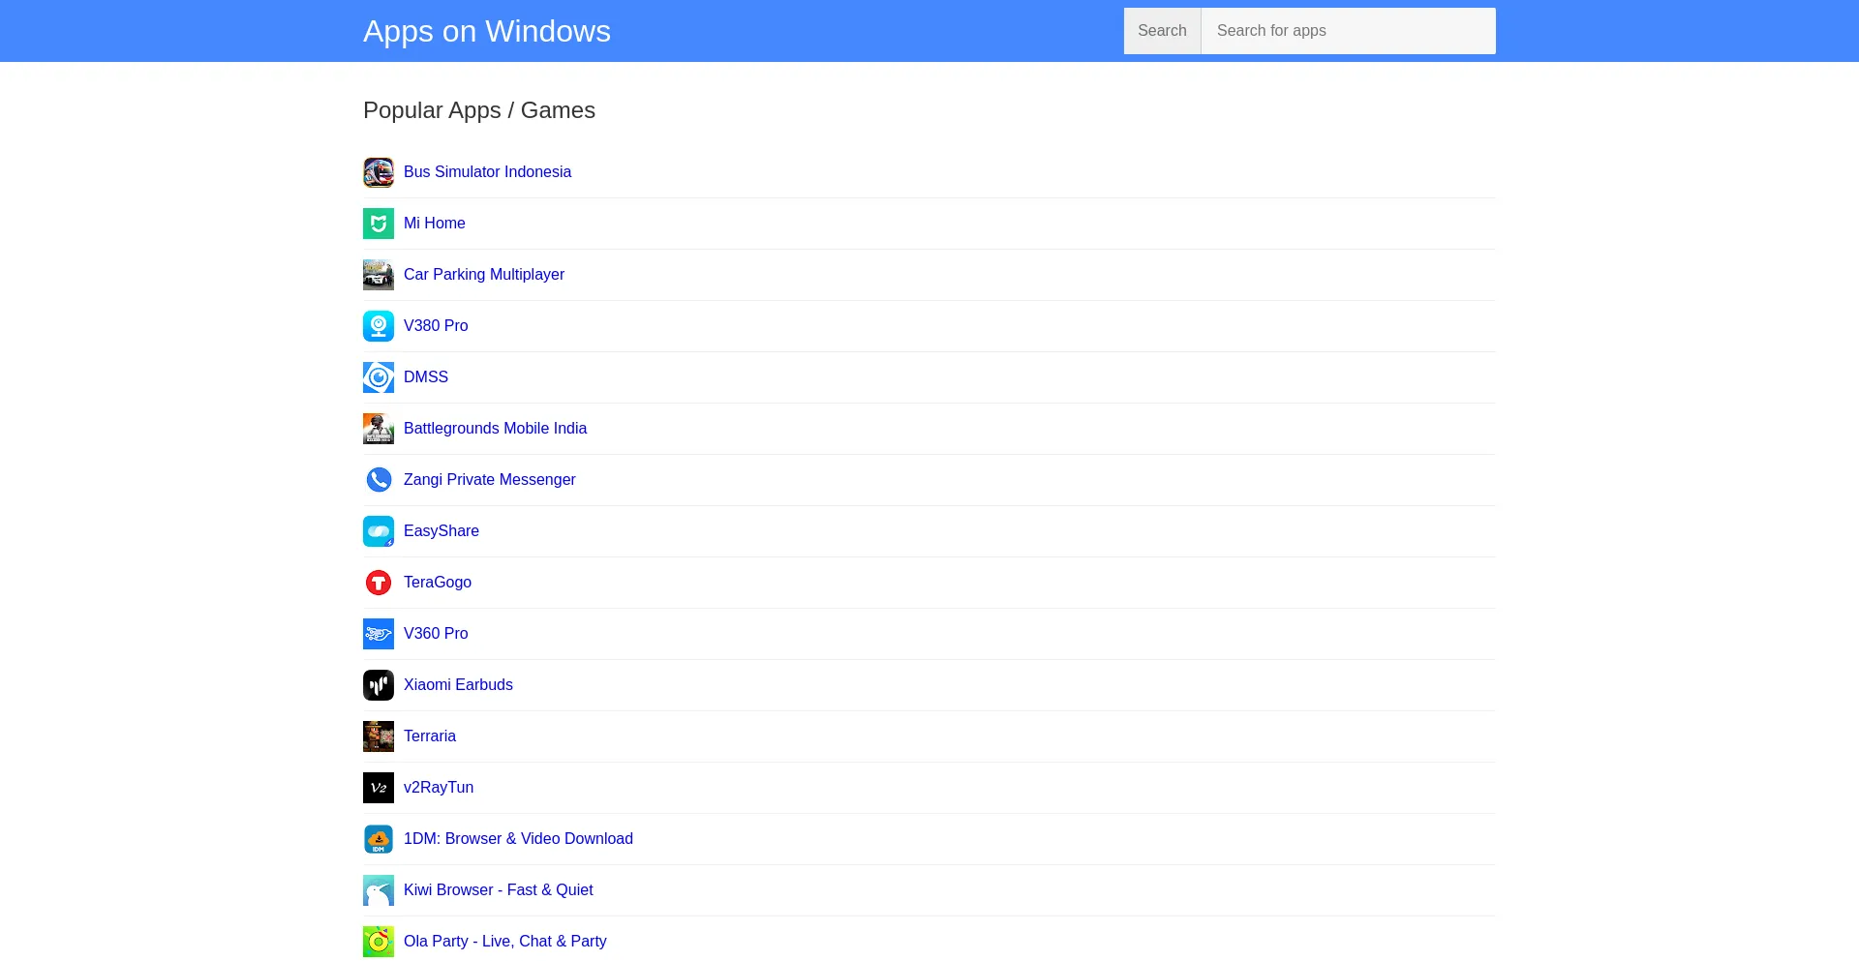The height and width of the screenshot is (961, 1859).
Task: Select the DMSS text link
Action: (x=426, y=376)
